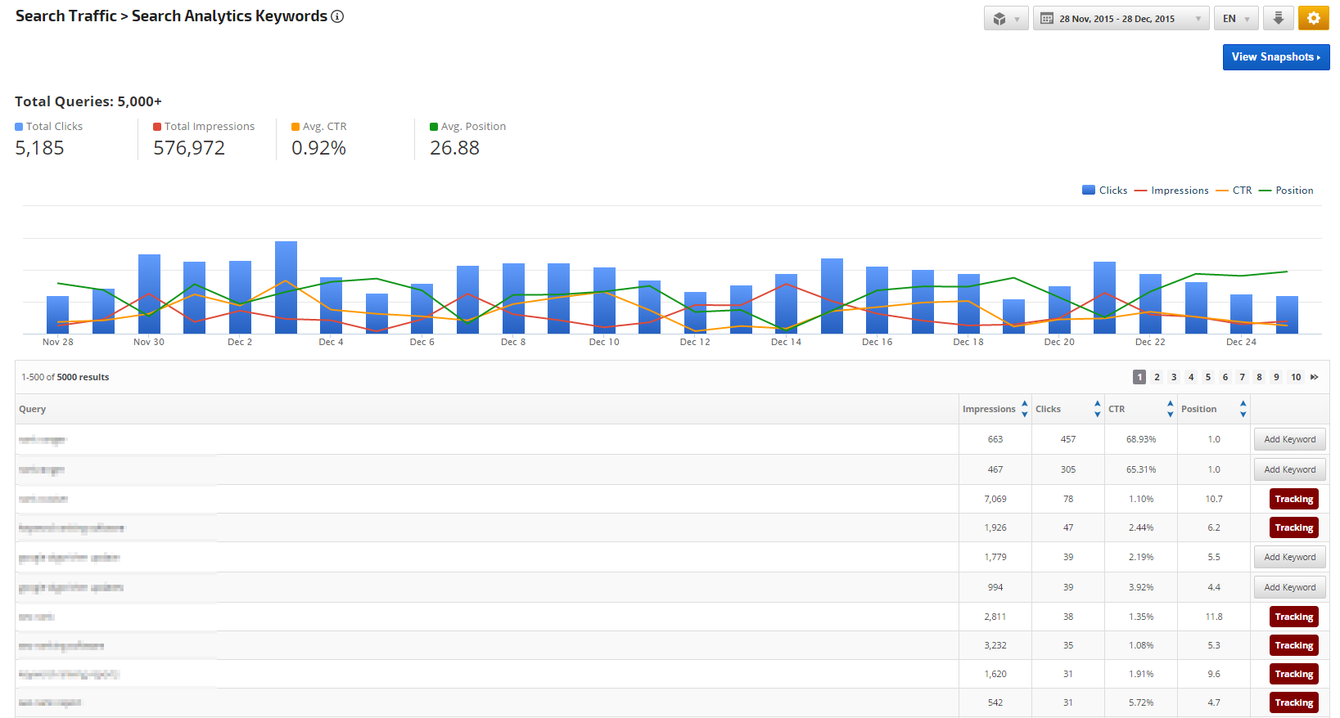The height and width of the screenshot is (718, 1340).
Task: Sort by Position column arrows
Action: click(1243, 409)
